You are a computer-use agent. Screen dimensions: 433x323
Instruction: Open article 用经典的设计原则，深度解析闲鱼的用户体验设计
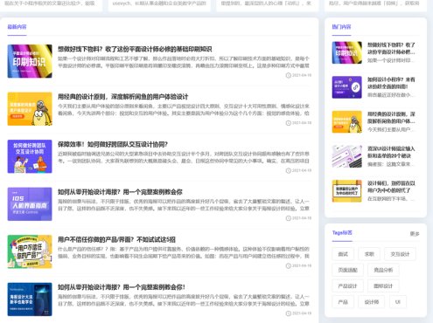122,97
